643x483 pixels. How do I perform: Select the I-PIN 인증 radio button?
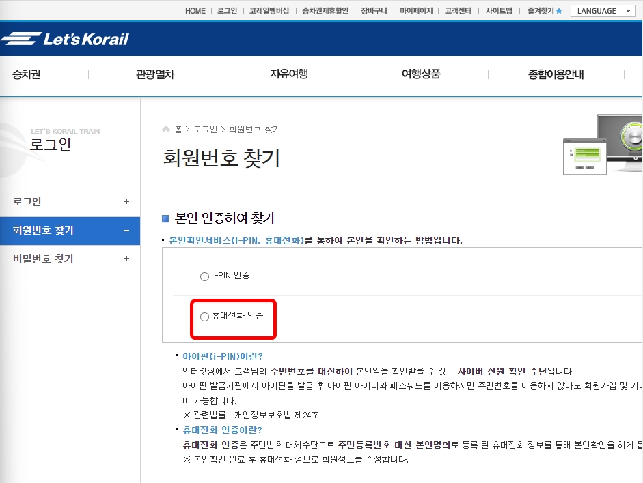[204, 276]
